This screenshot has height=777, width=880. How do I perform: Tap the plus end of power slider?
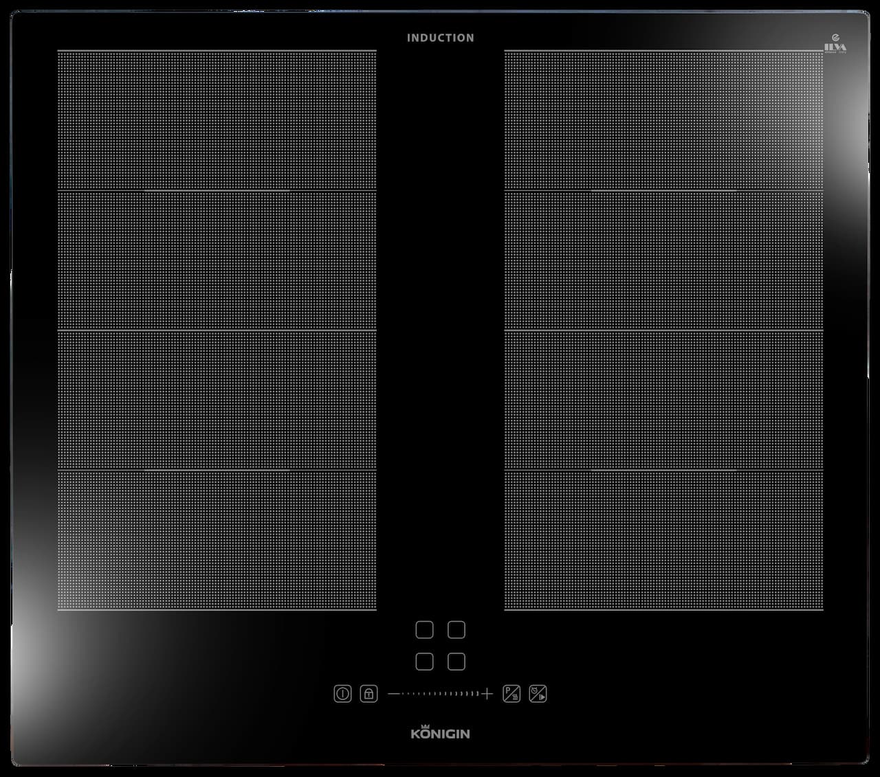(487, 694)
